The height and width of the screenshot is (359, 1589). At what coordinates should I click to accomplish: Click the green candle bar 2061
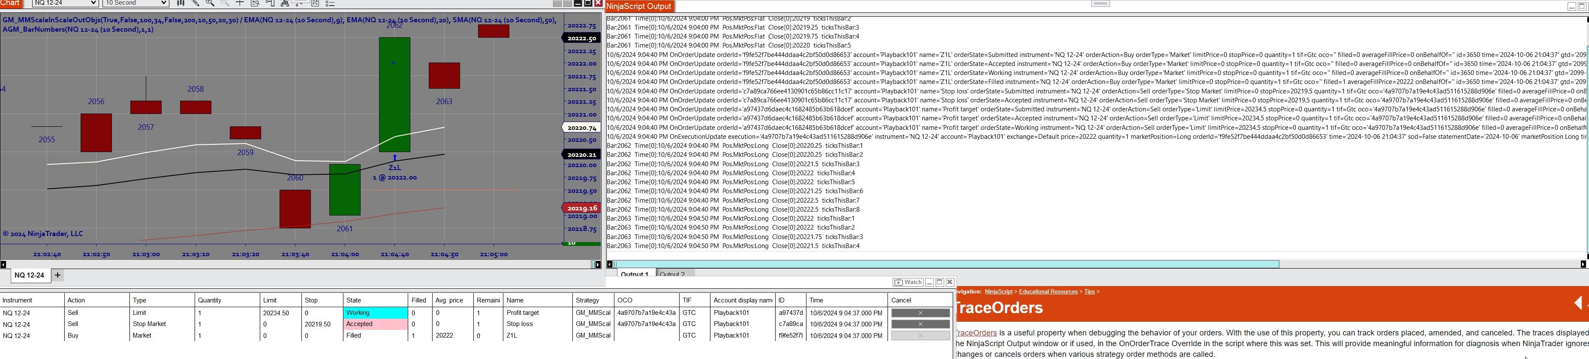point(345,189)
